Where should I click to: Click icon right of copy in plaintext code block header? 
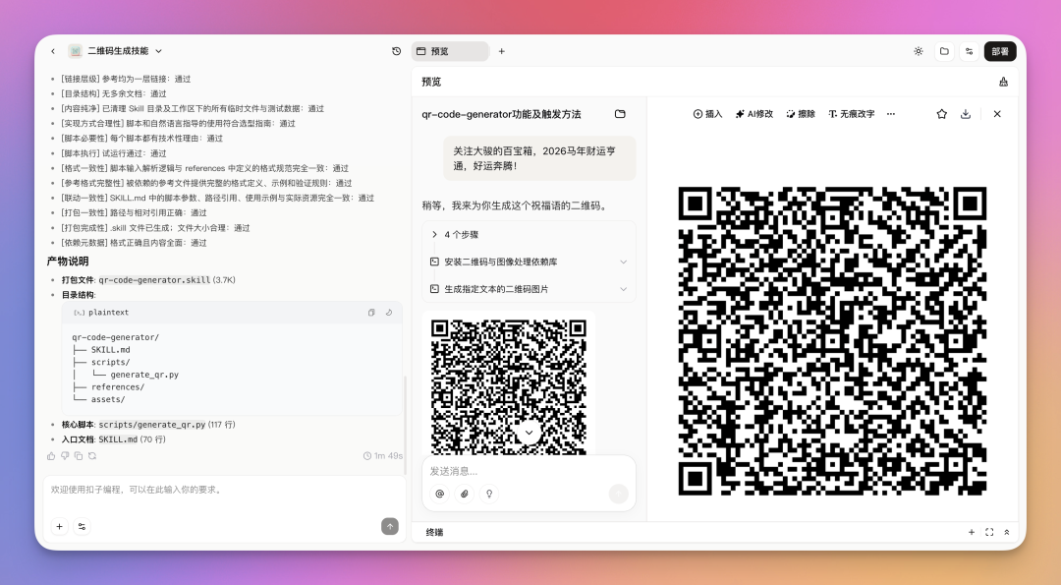388,312
